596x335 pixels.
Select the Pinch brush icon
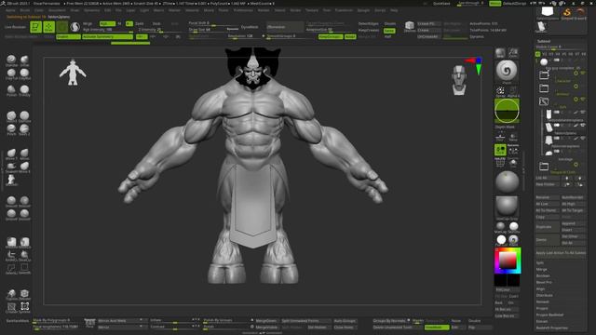pyautogui.click(x=11, y=128)
